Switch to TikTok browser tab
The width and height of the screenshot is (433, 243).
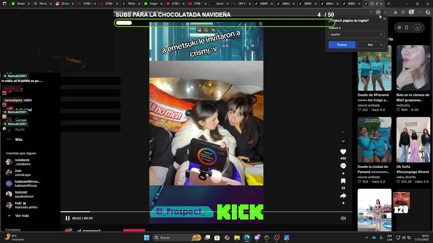pyautogui.click(x=131, y=4)
